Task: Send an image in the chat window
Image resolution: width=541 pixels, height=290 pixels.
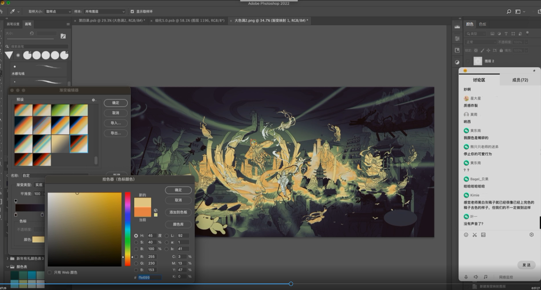Action: (x=483, y=235)
